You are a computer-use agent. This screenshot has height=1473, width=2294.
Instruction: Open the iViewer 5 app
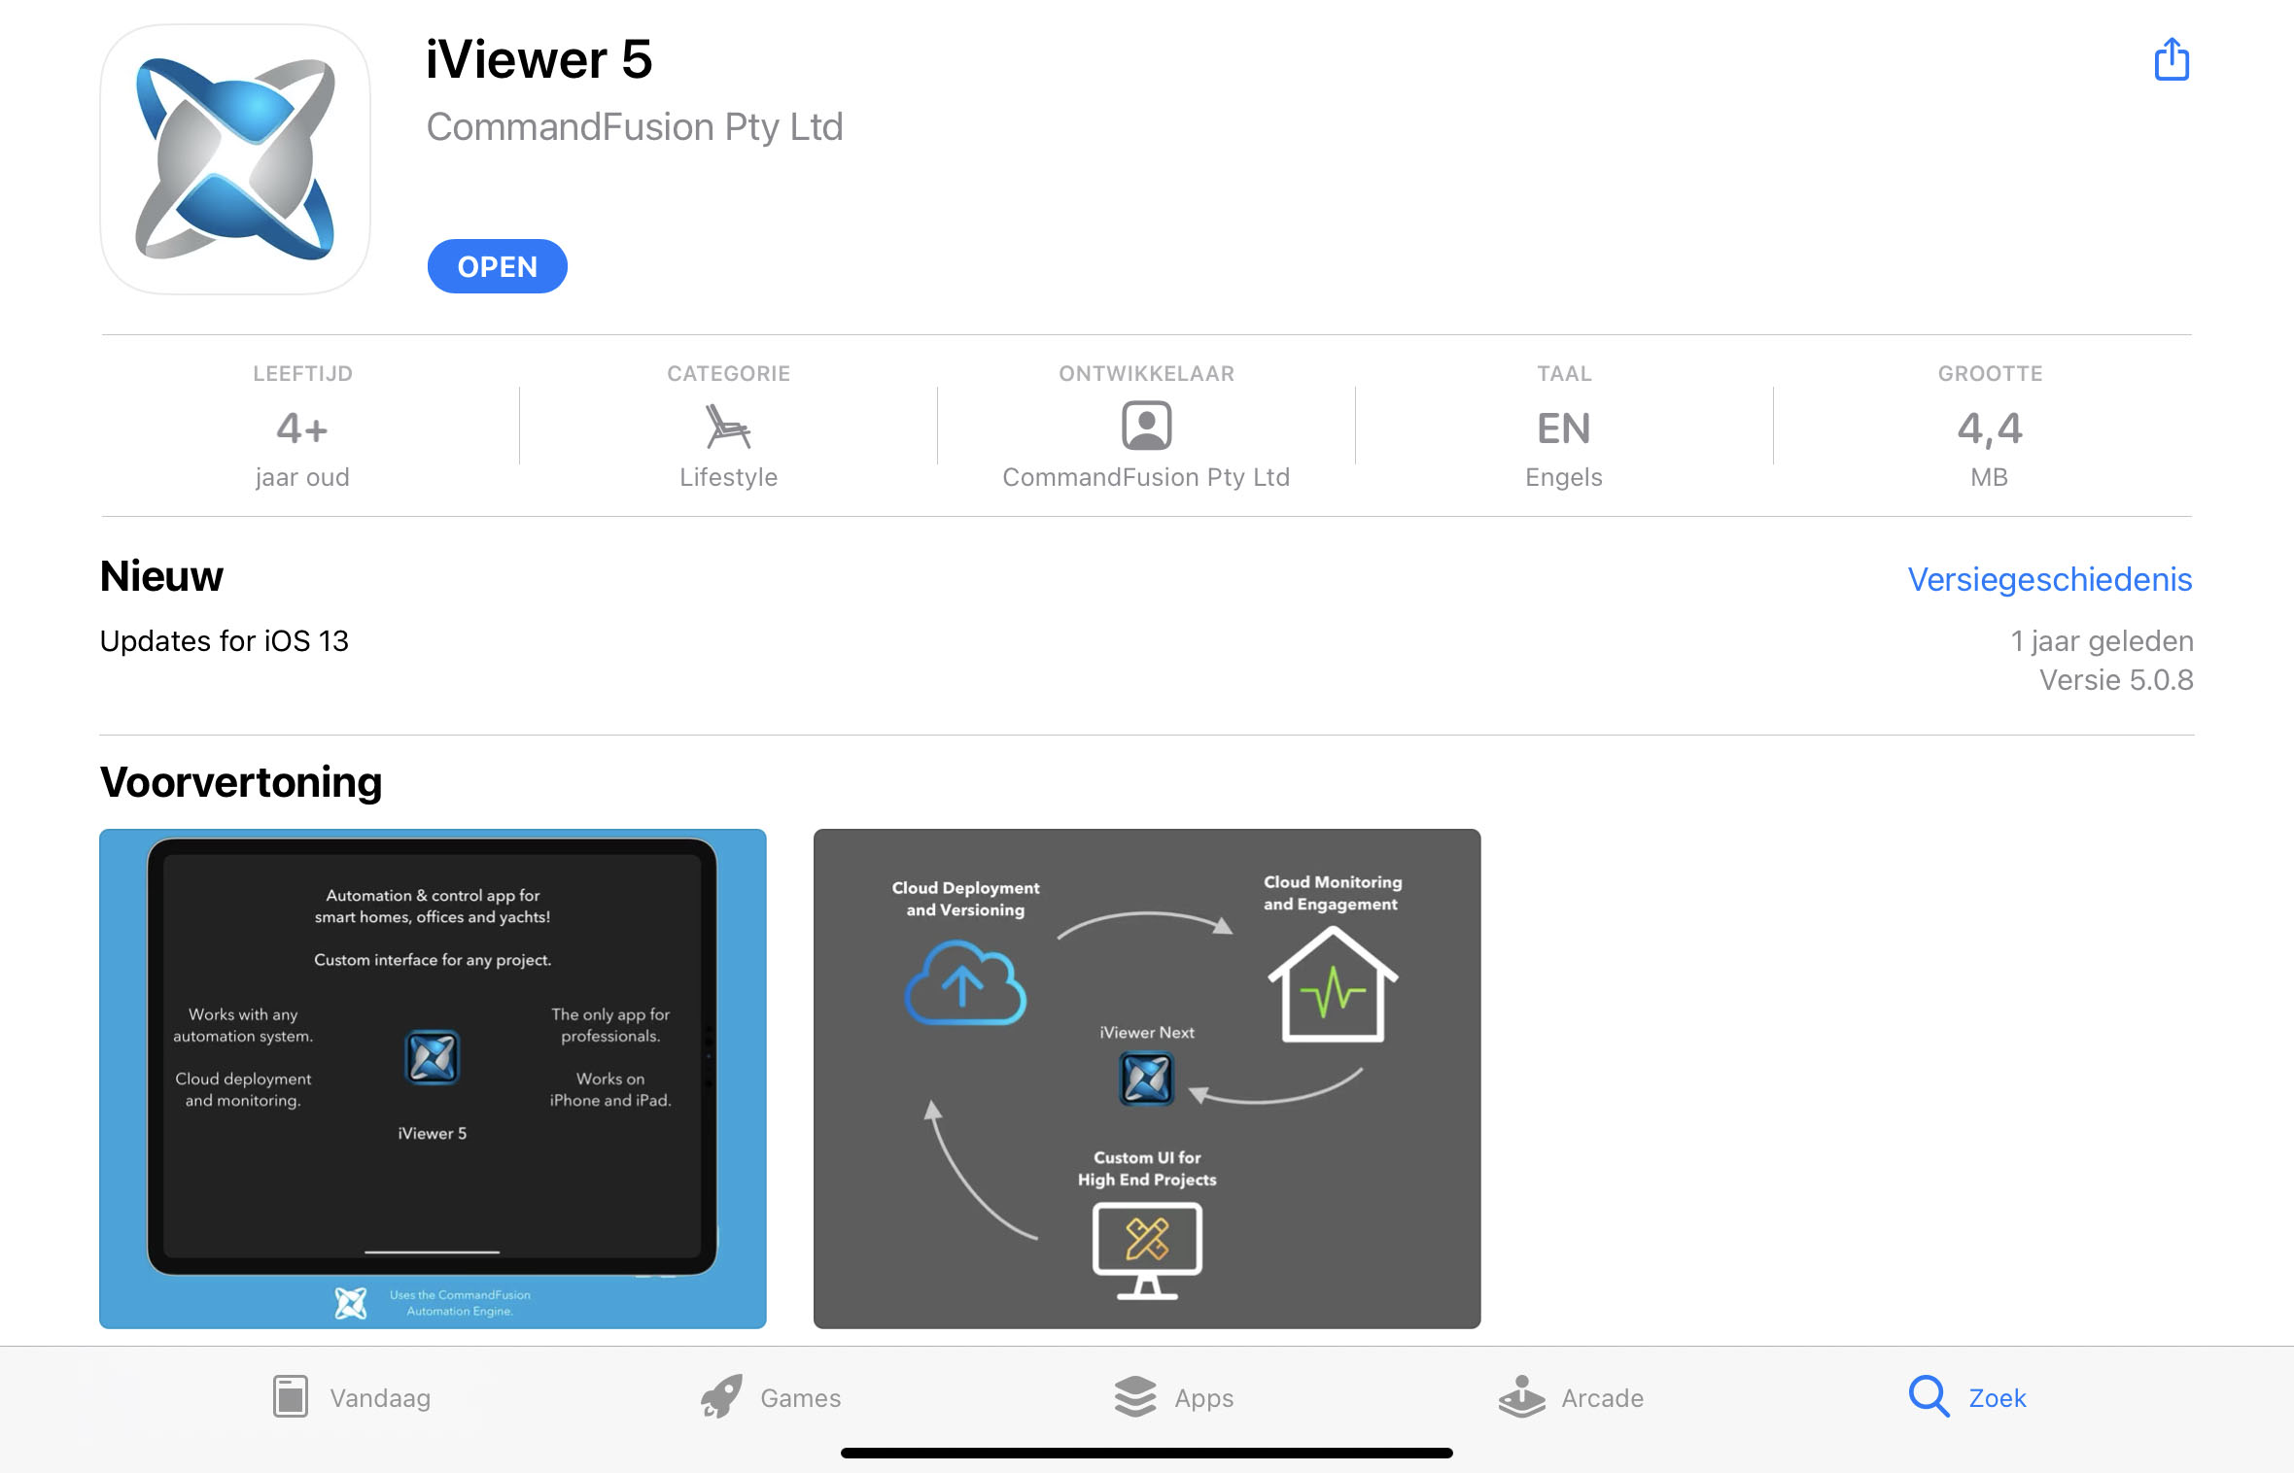(x=497, y=266)
